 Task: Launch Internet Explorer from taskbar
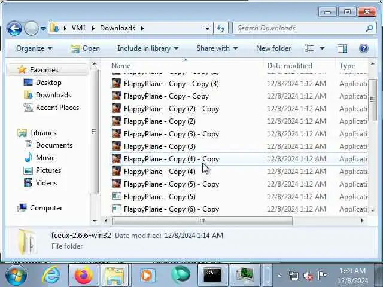pyautogui.click(x=51, y=276)
